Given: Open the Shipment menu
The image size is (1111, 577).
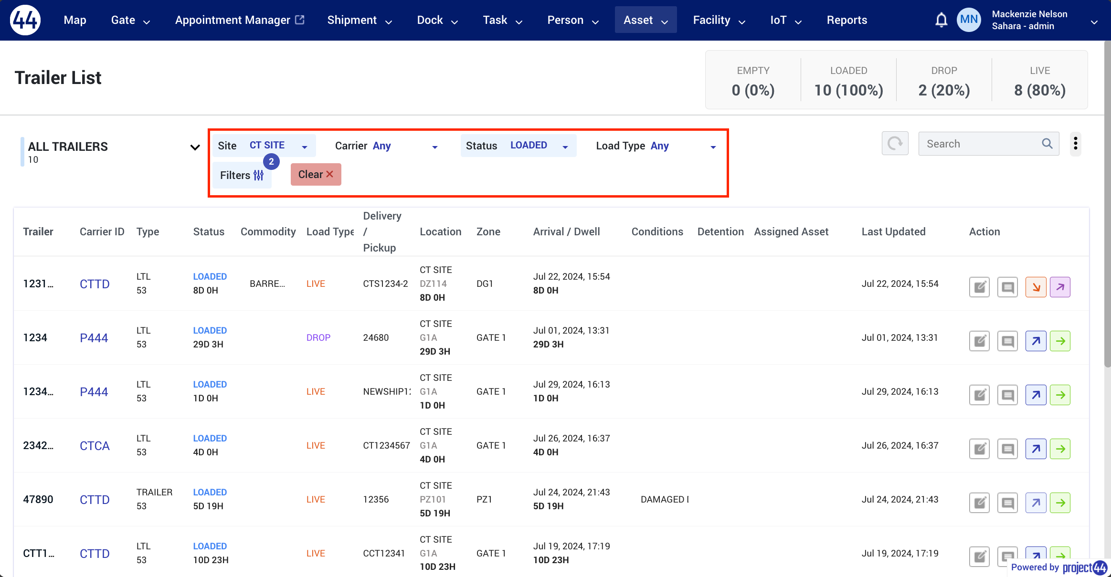Looking at the screenshot, I should 360,20.
